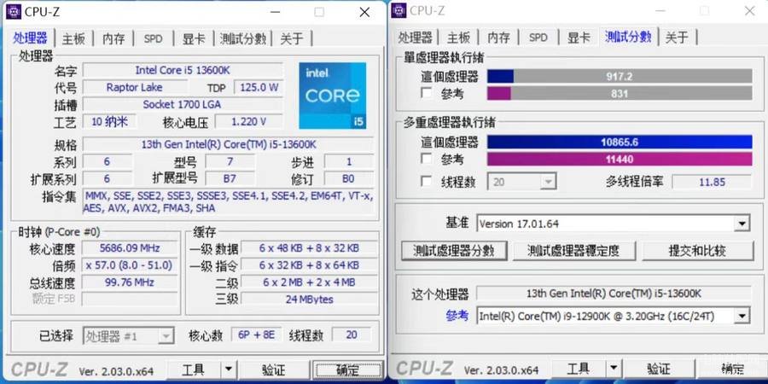This screenshot has height=384, width=768.
Task: Toggle single-thread 參考 reference checkbox
Action: point(427,93)
